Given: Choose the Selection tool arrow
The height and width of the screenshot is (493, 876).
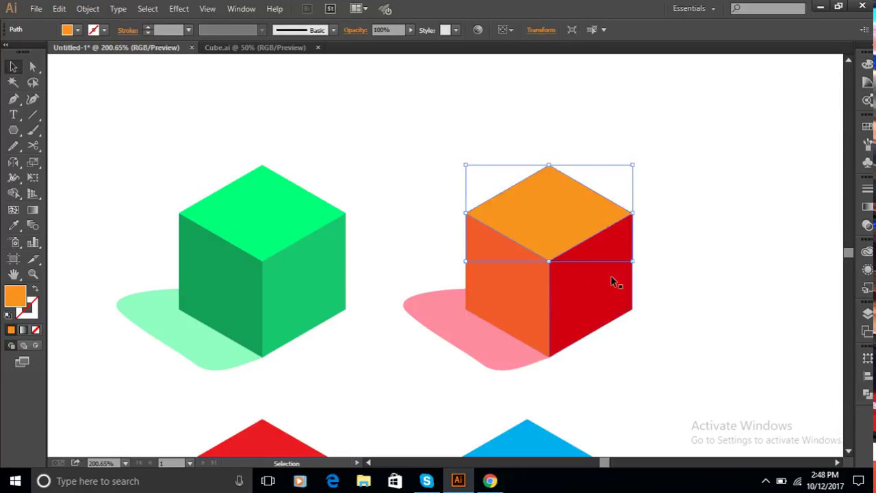Looking at the screenshot, I should pos(13,66).
